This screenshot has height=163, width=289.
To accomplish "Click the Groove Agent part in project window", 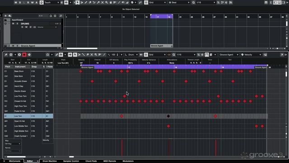I will click(162, 46).
